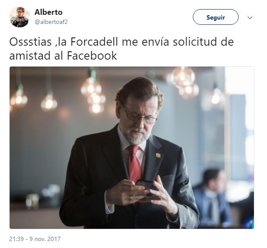Click the man's eyeglasses in photo
The height and width of the screenshot is (248, 267).
pyautogui.click(x=140, y=115)
